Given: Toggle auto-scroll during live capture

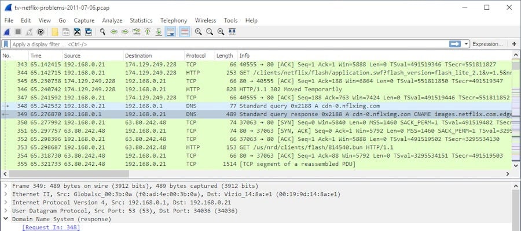Looking at the screenshot, I should 171,32.
